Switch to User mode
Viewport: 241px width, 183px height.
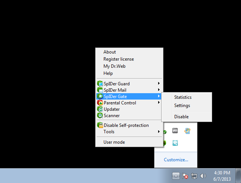tap(114, 142)
